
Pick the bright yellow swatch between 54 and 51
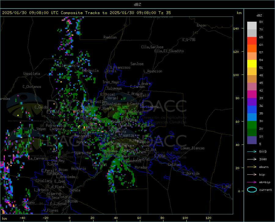click(252, 64)
